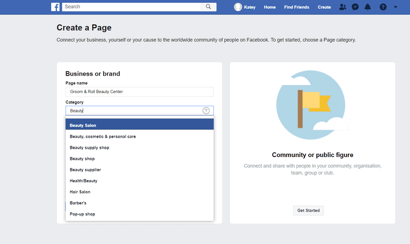Click the search magnifier button
This screenshot has height=244, width=410.
[x=208, y=7]
